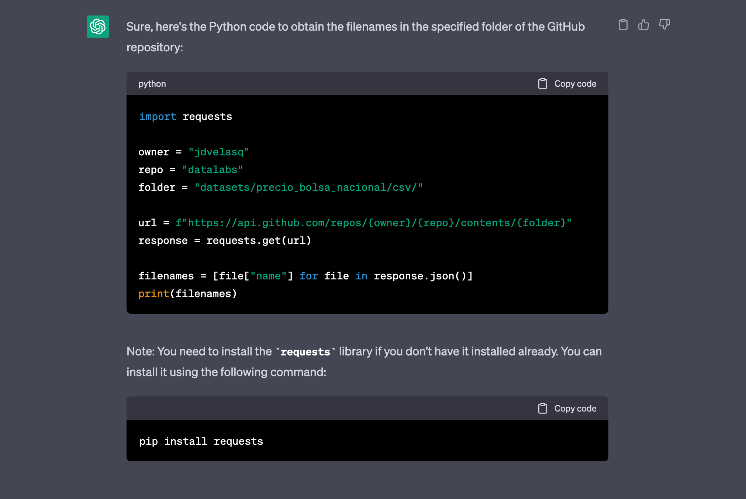The image size is (746, 499).
Task: Click the repo string "datalabs"
Action: coord(213,170)
